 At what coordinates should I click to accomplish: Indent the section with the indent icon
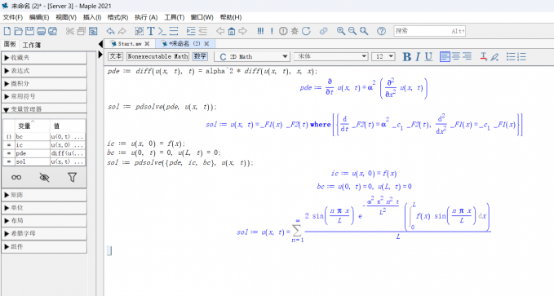tap(191, 31)
